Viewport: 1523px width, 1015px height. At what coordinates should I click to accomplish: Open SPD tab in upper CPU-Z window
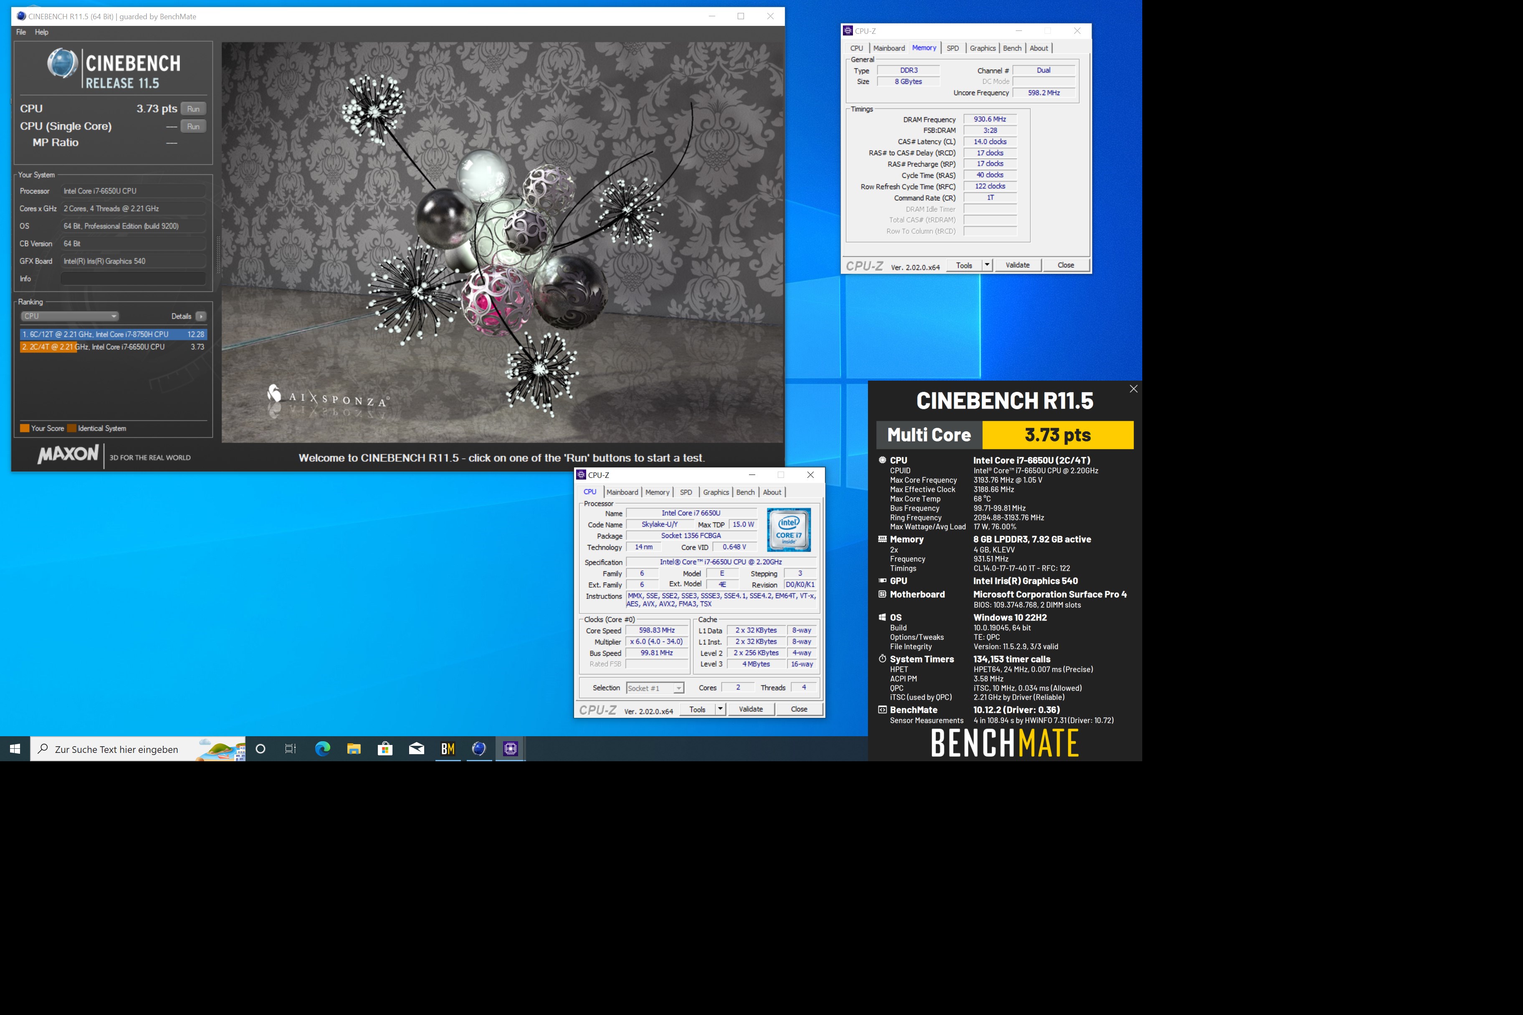(x=953, y=48)
